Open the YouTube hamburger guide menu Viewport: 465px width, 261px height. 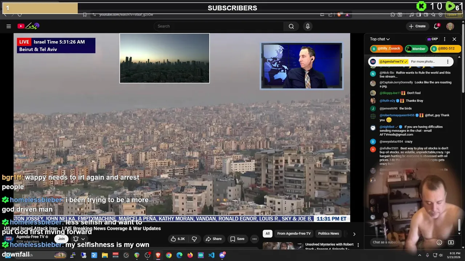[x=9, y=26]
